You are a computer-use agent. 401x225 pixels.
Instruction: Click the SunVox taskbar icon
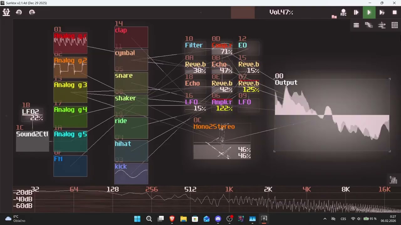coord(264,219)
